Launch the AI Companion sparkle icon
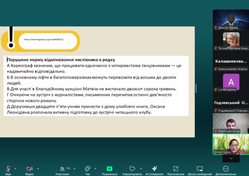 click(x=155, y=169)
